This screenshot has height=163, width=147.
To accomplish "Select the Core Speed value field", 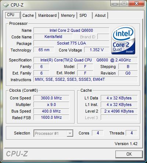I will coord(51,98).
